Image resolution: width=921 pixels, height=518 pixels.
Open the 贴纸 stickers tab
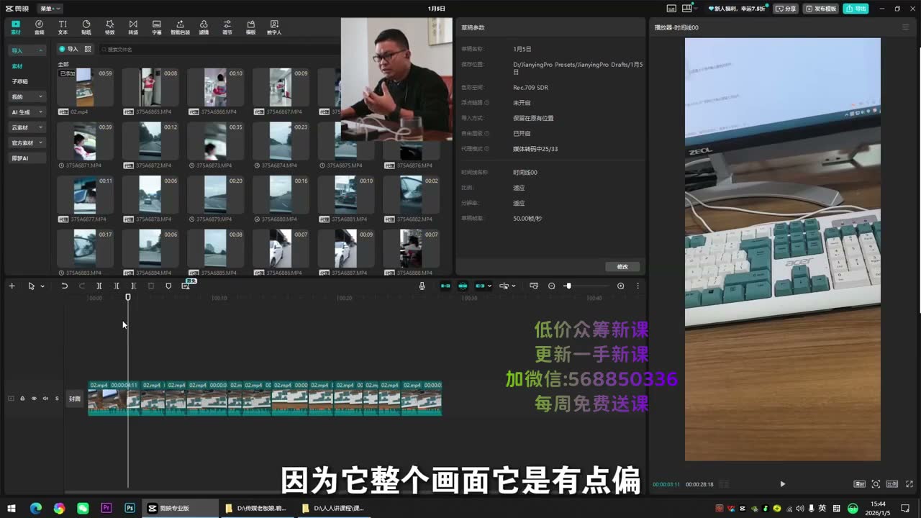click(x=86, y=27)
